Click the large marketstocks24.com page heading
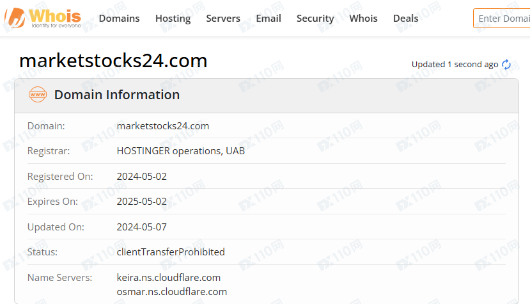This screenshot has width=530, height=304. [113, 61]
